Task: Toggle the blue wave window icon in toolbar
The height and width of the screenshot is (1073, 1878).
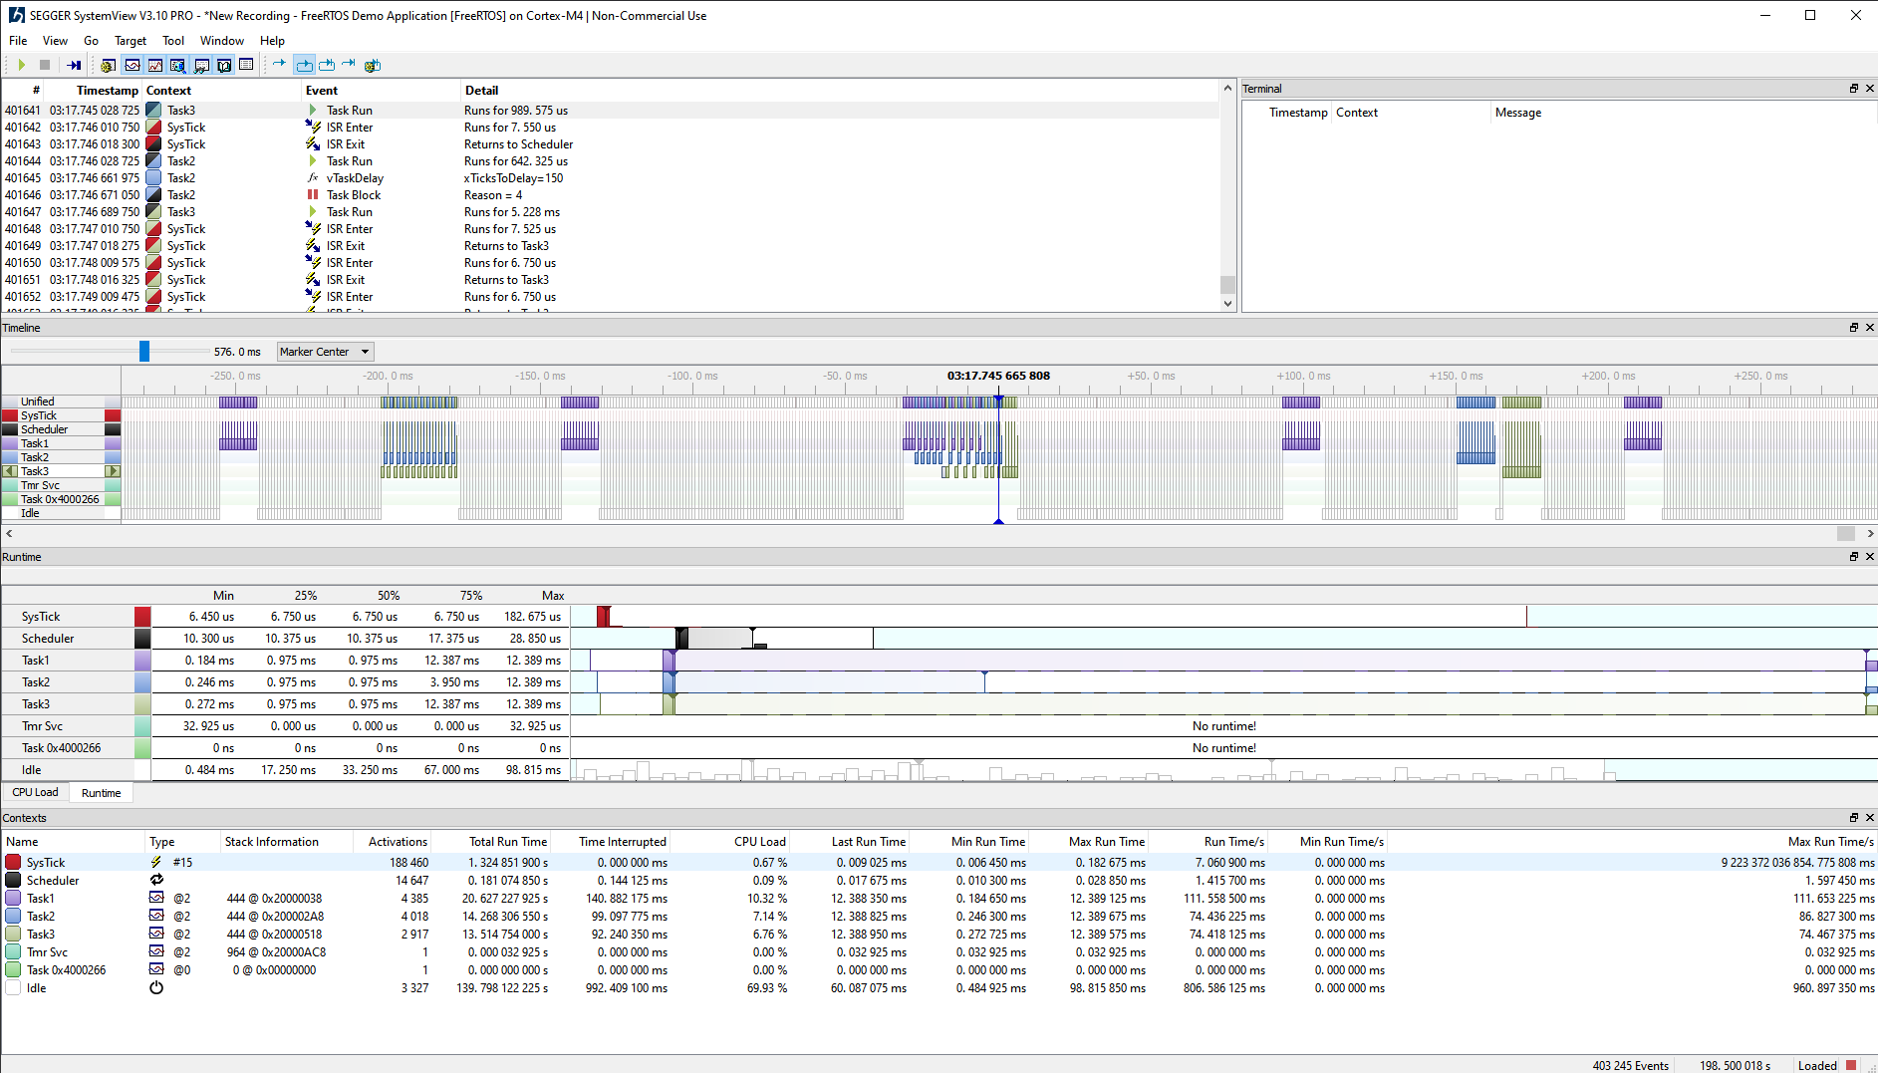Action: (x=133, y=65)
